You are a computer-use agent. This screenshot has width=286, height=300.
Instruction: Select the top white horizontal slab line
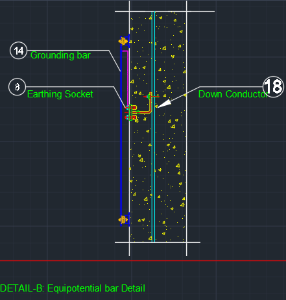165,11
